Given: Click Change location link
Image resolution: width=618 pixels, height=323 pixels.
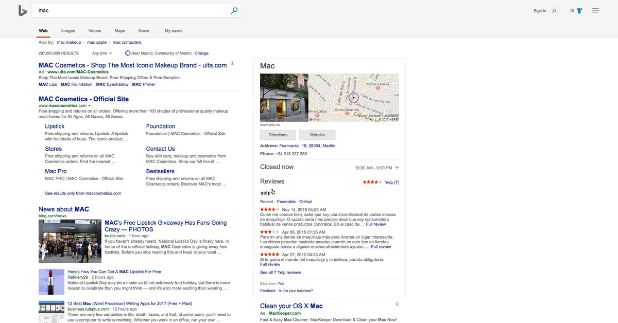Looking at the screenshot, I should click(202, 53).
